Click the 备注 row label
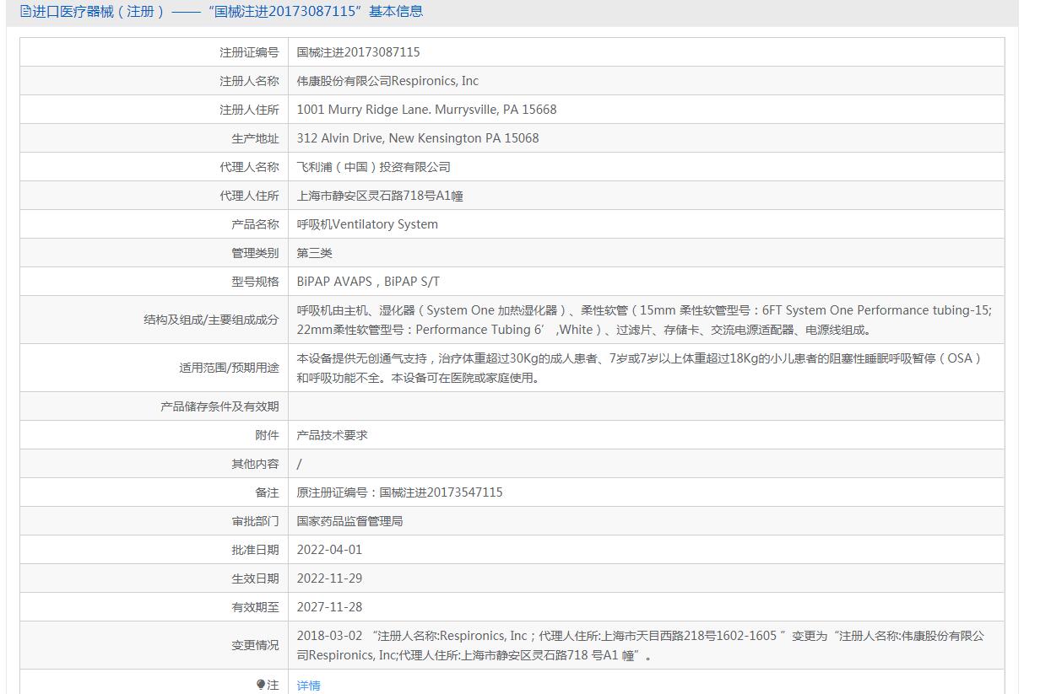This screenshot has width=1040, height=694. tap(267, 492)
